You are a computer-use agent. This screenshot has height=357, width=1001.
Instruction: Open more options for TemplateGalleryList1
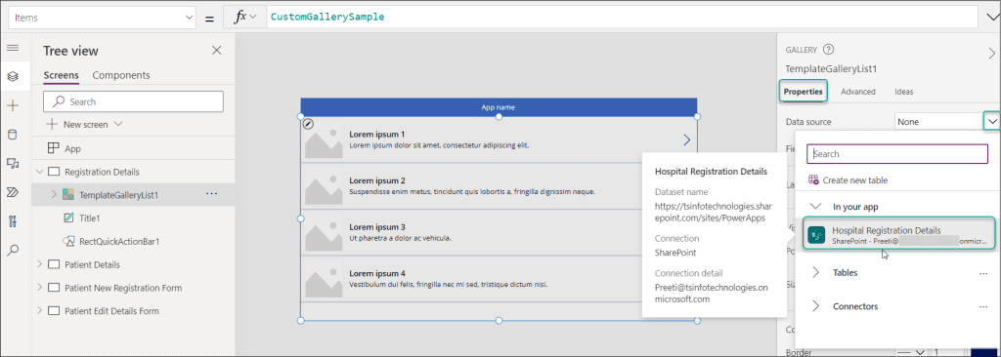[212, 194]
